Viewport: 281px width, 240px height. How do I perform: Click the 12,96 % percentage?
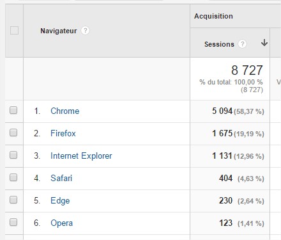click(249, 156)
